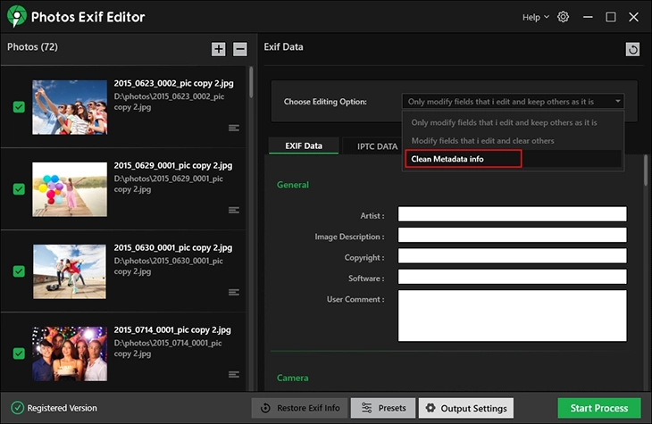Click the Start Process button
Screen dimensions: 652x424
[598, 408]
